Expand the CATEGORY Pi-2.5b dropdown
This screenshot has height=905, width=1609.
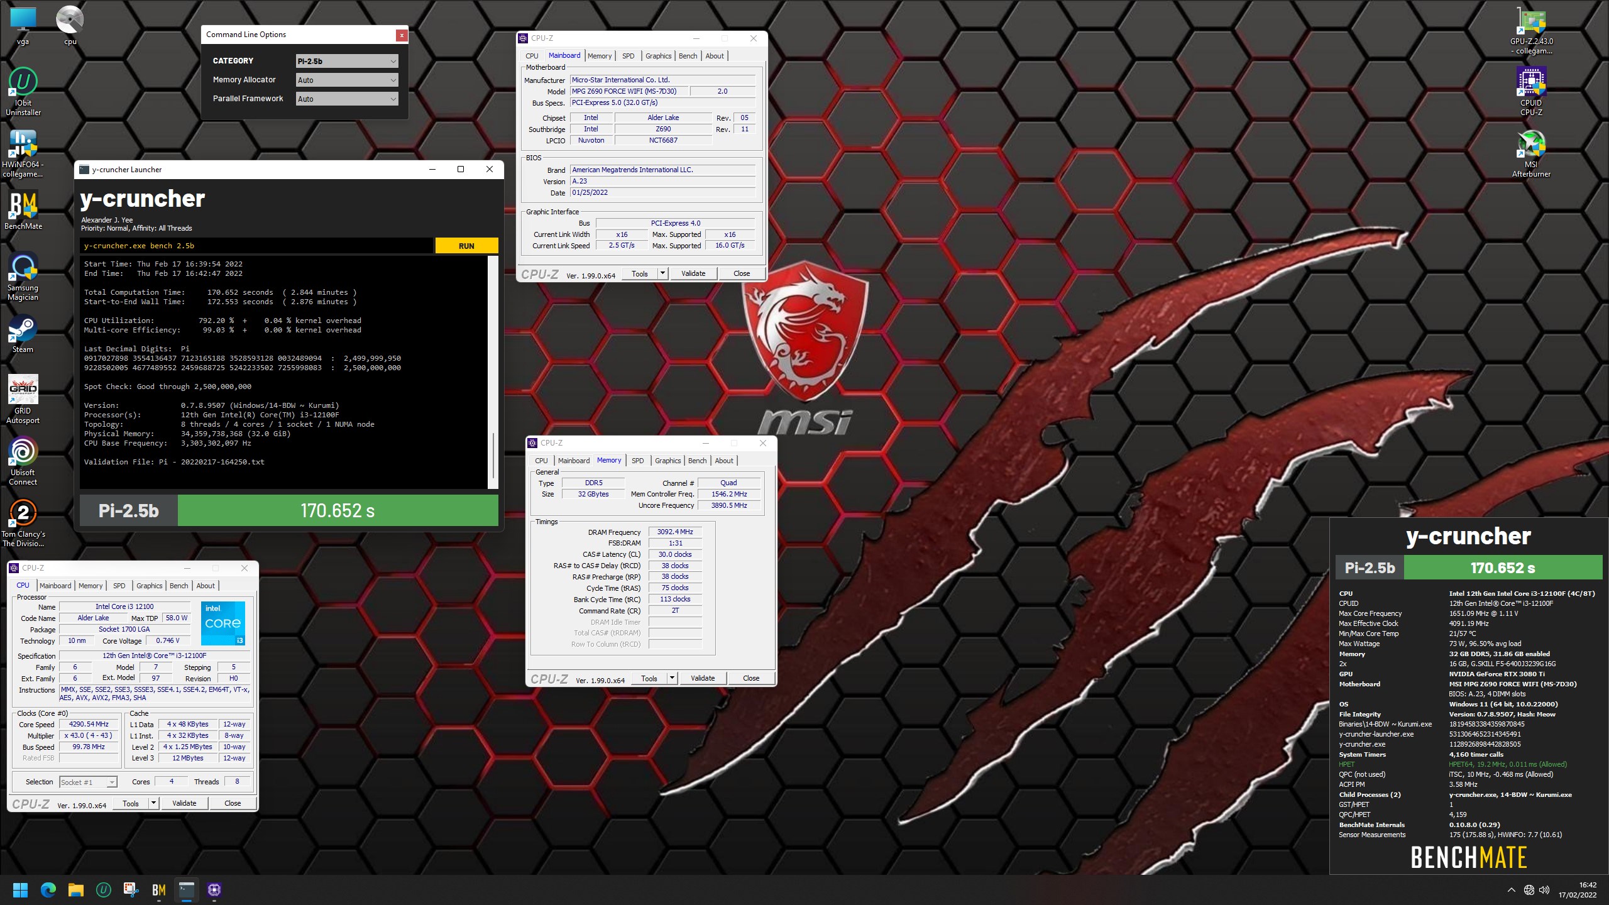pos(347,61)
